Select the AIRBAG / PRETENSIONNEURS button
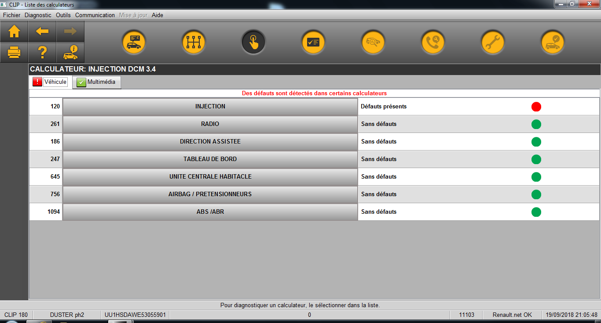The width and height of the screenshot is (601, 323). tap(210, 194)
